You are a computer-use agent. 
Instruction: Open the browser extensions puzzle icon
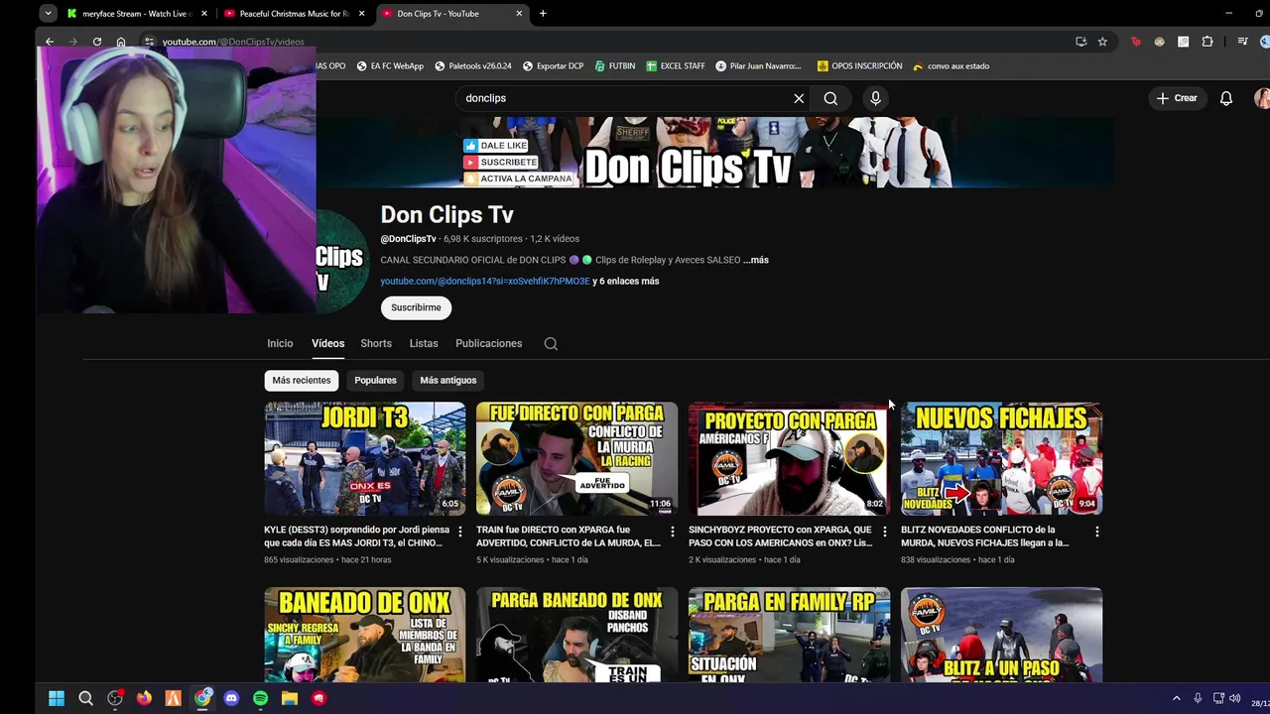1207,42
